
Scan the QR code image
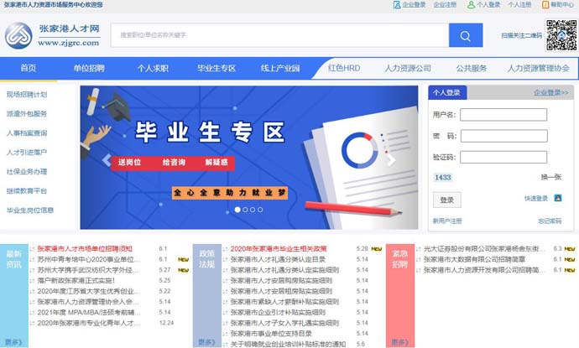point(561,35)
